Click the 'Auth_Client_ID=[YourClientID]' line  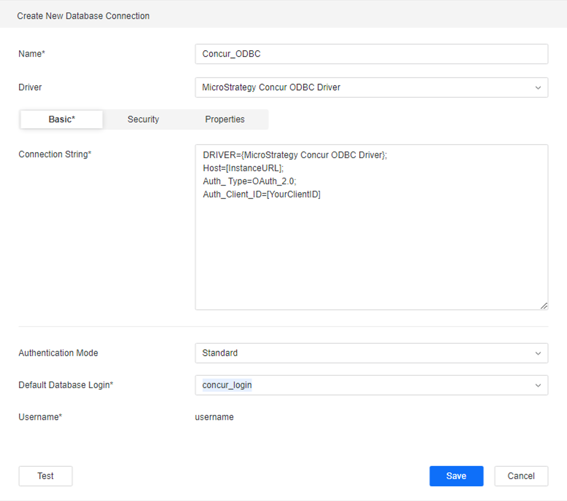[262, 194]
